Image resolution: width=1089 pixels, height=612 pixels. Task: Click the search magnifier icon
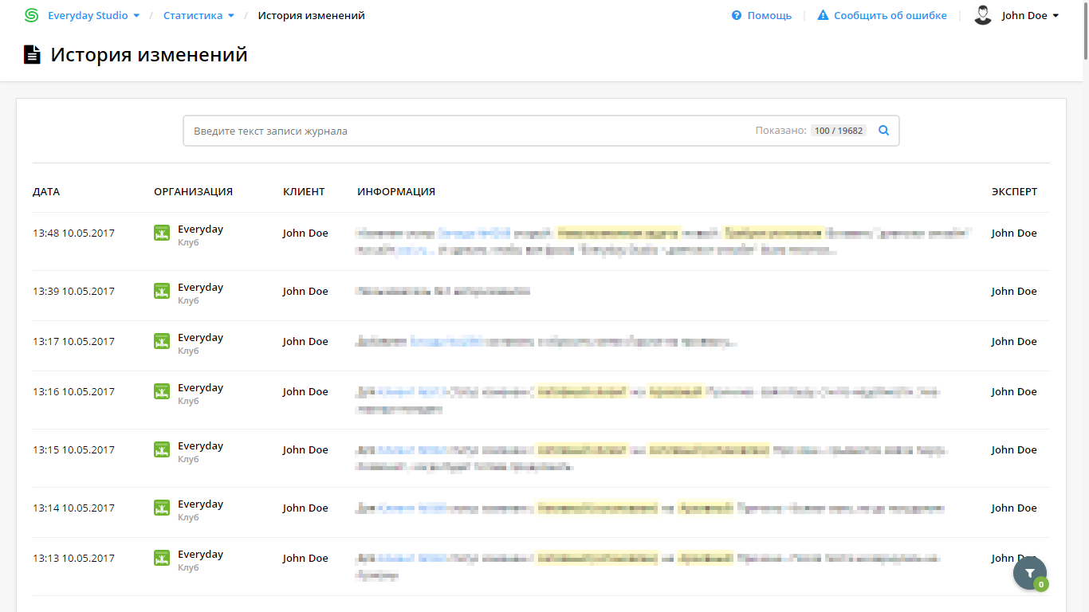pos(883,131)
